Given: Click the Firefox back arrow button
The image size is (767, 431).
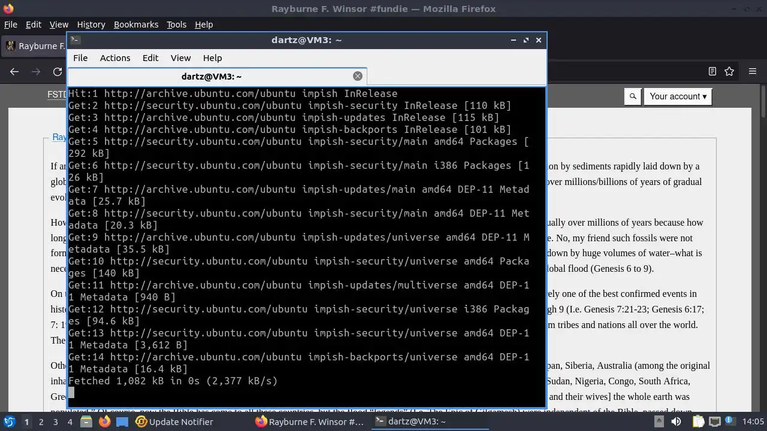Looking at the screenshot, I should [14, 71].
